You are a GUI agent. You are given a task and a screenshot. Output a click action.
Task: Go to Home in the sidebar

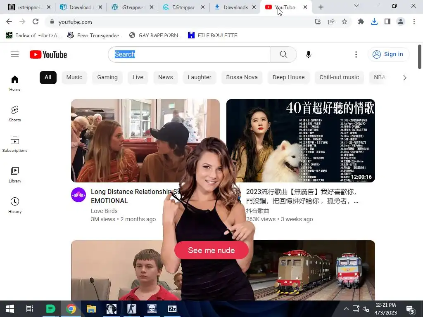coord(15,83)
